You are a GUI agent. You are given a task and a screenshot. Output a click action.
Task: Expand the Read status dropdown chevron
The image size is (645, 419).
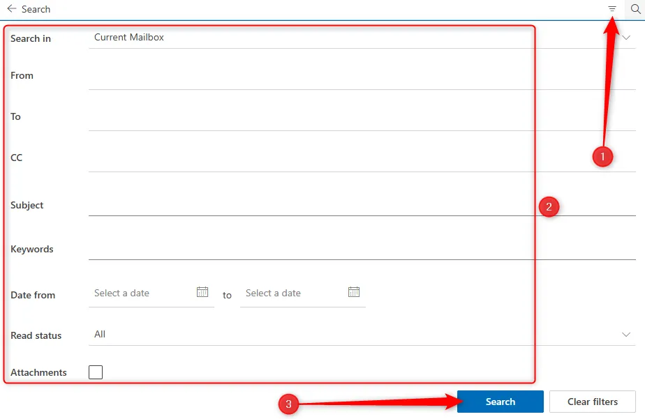[626, 335]
